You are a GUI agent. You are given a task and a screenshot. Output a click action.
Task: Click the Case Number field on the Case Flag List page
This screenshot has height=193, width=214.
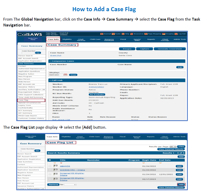[27, 151]
